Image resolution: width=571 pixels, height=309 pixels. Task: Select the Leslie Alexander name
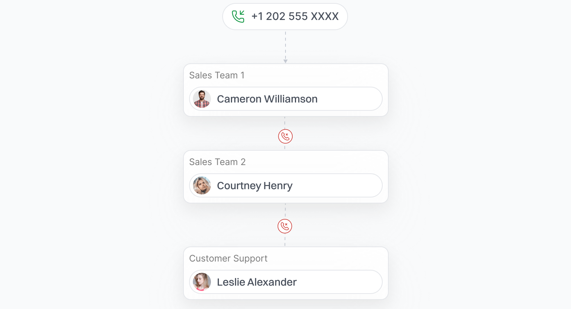tap(256, 282)
